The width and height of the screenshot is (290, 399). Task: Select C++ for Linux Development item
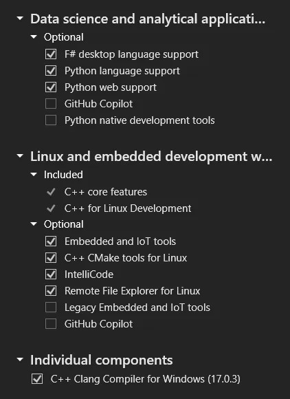[x=128, y=208]
